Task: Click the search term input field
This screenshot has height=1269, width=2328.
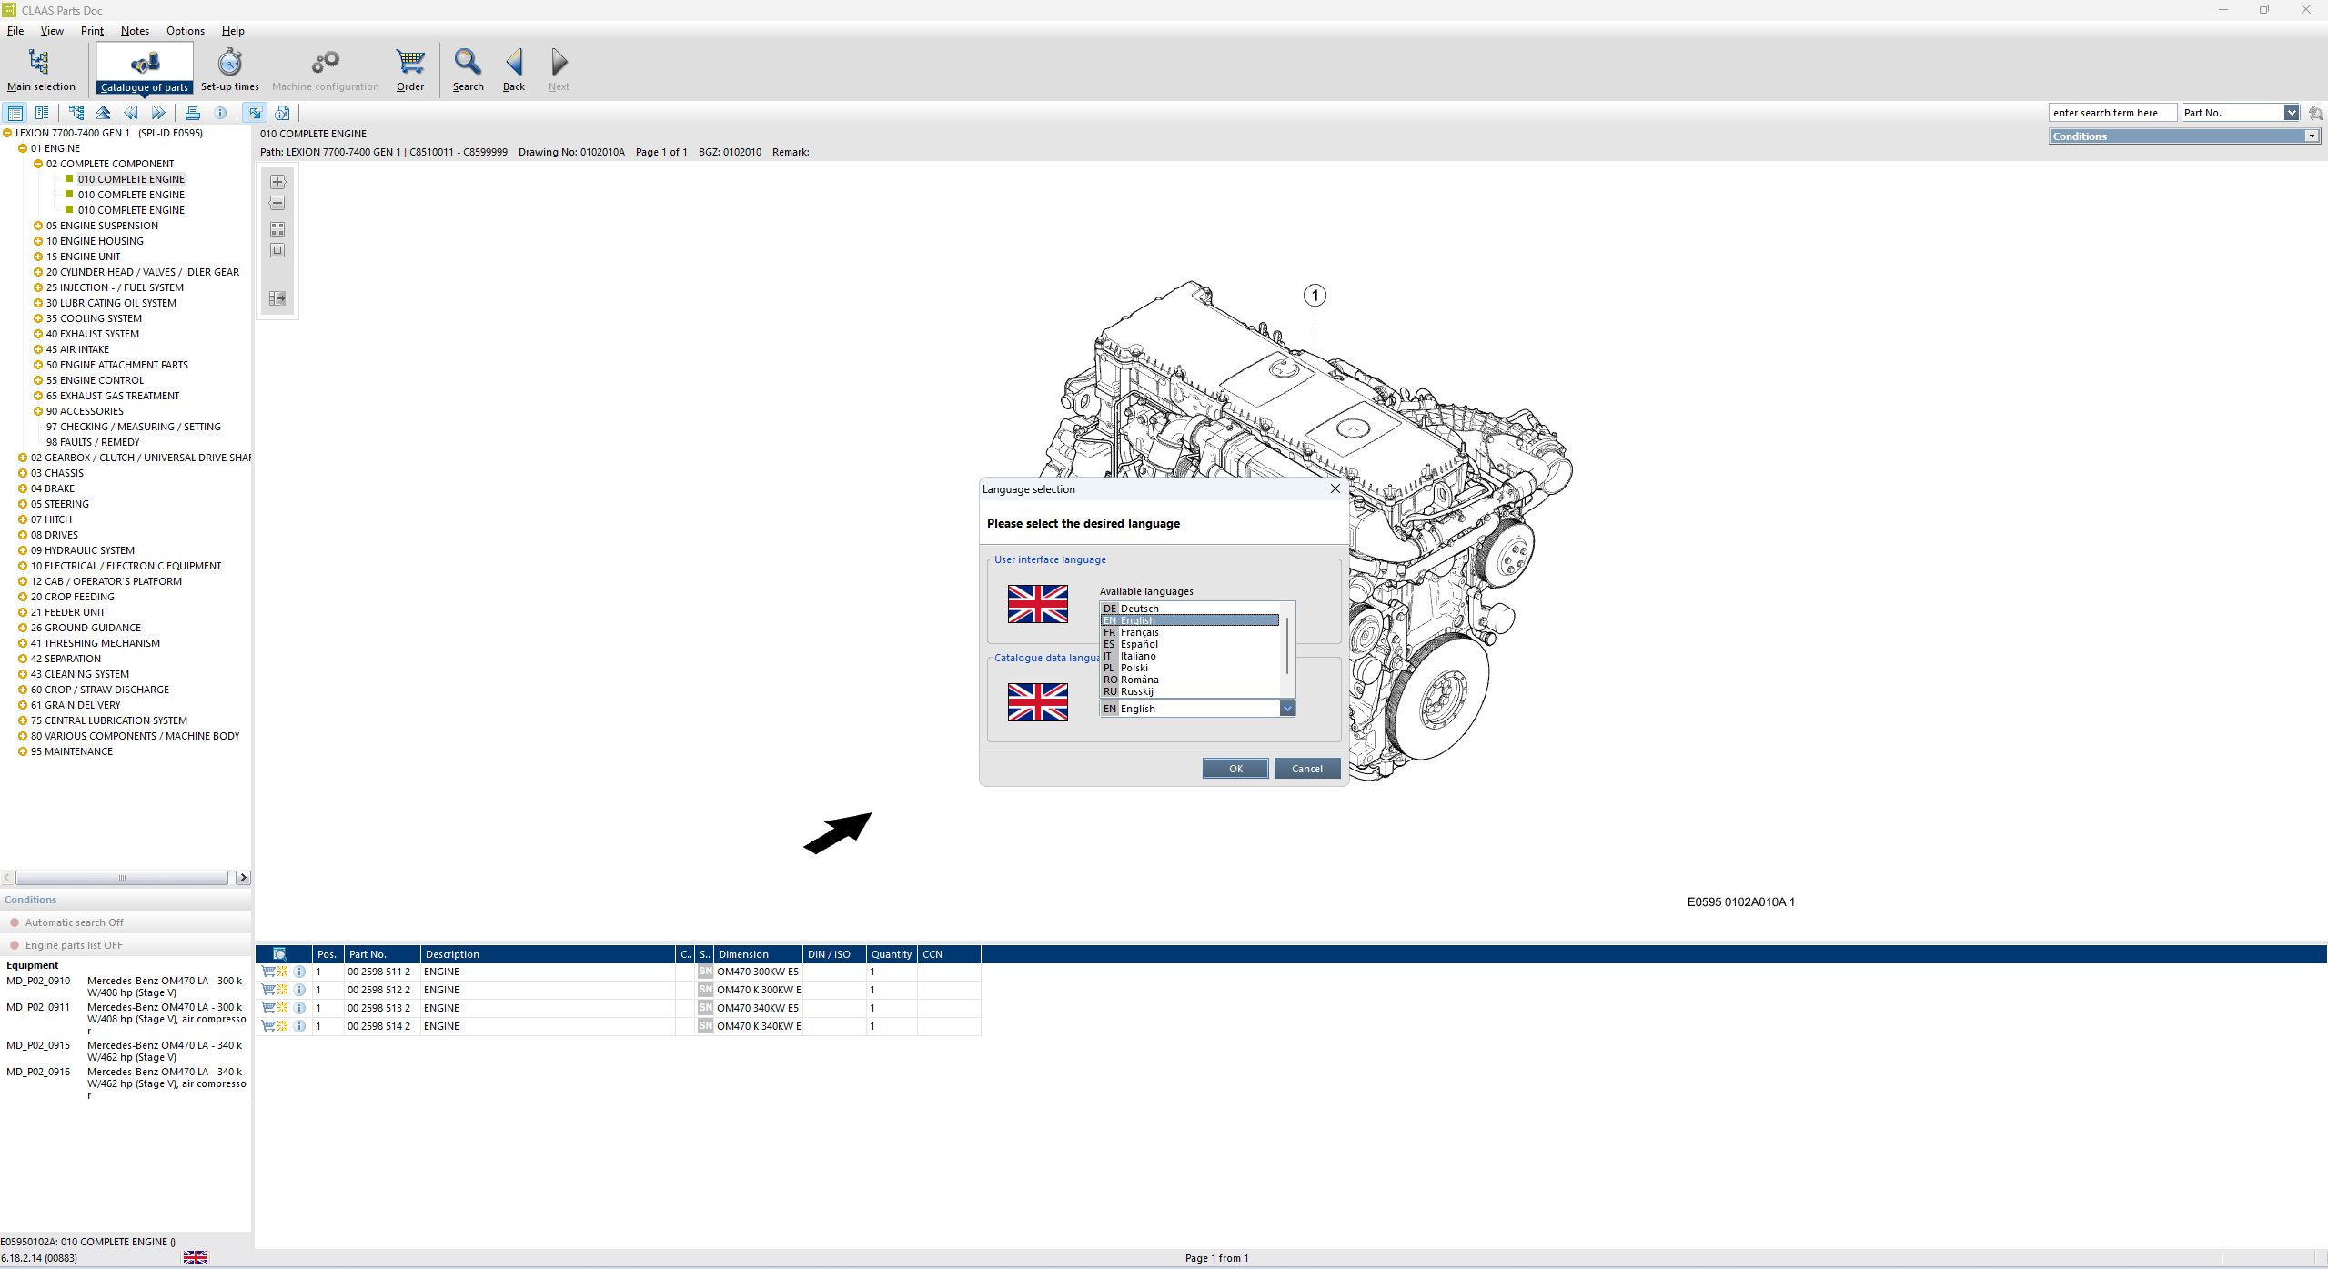Action: pyautogui.click(x=2111, y=112)
